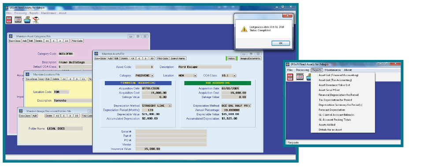
Task: Click OK in the process status dialog
Action: (281, 43)
